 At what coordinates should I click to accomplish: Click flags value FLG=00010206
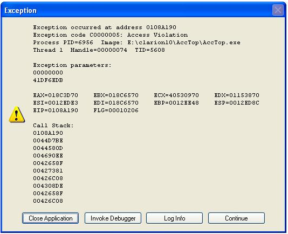(x=116, y=110)
